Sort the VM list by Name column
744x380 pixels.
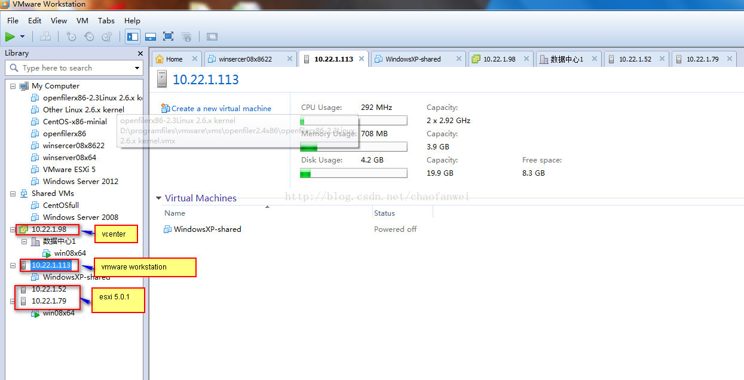[175, 213]
